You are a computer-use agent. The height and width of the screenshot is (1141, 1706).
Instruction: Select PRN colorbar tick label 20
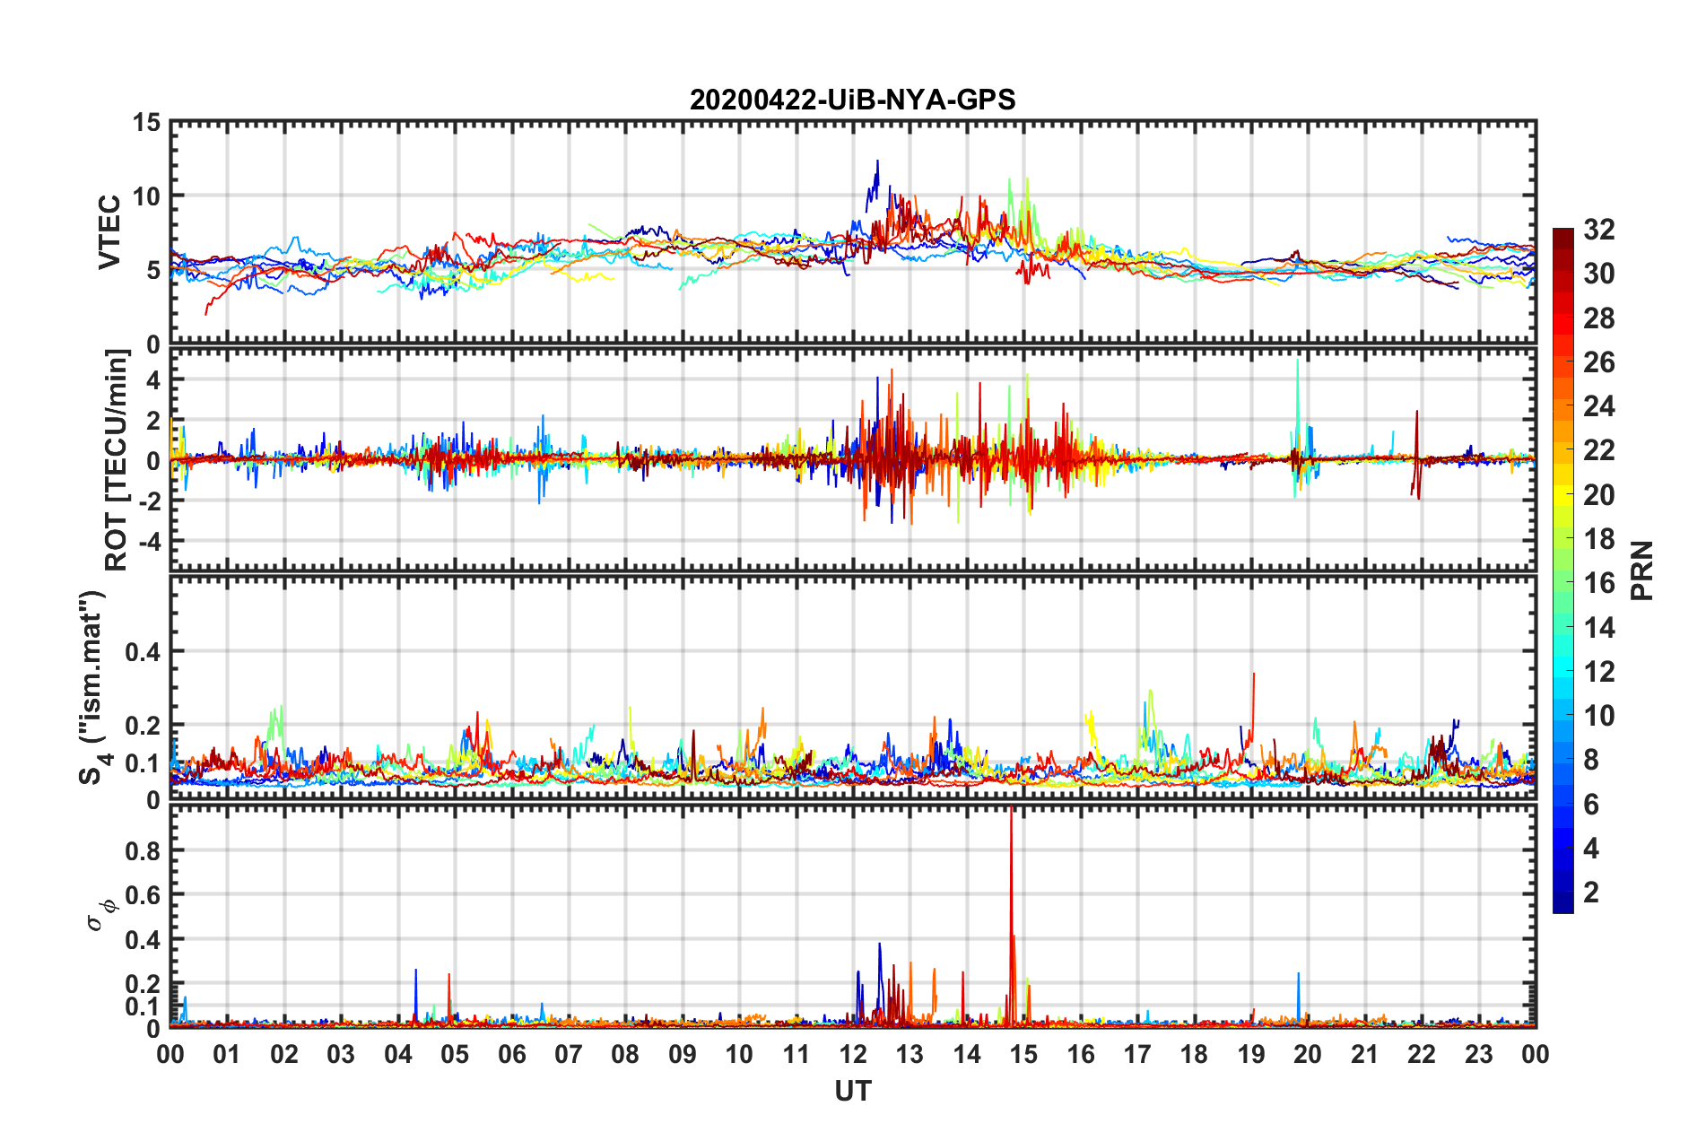(x=1599, y=495)
